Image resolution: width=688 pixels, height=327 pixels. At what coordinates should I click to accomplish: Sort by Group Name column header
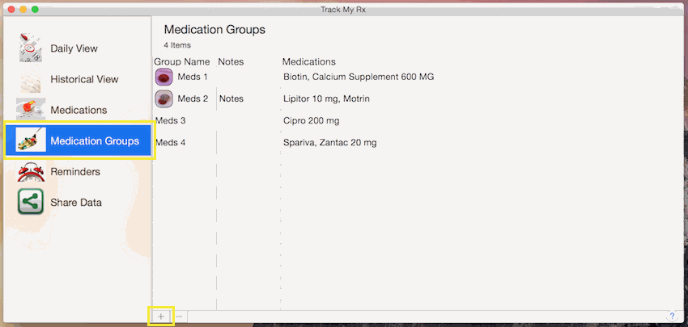[x=181, y=61]
